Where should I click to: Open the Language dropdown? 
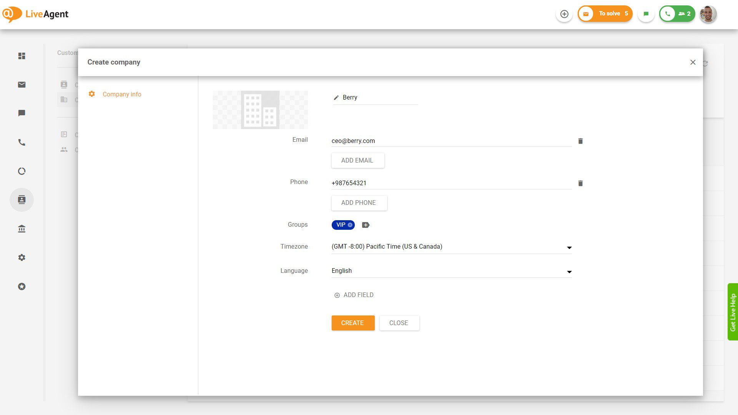[569, 271]
